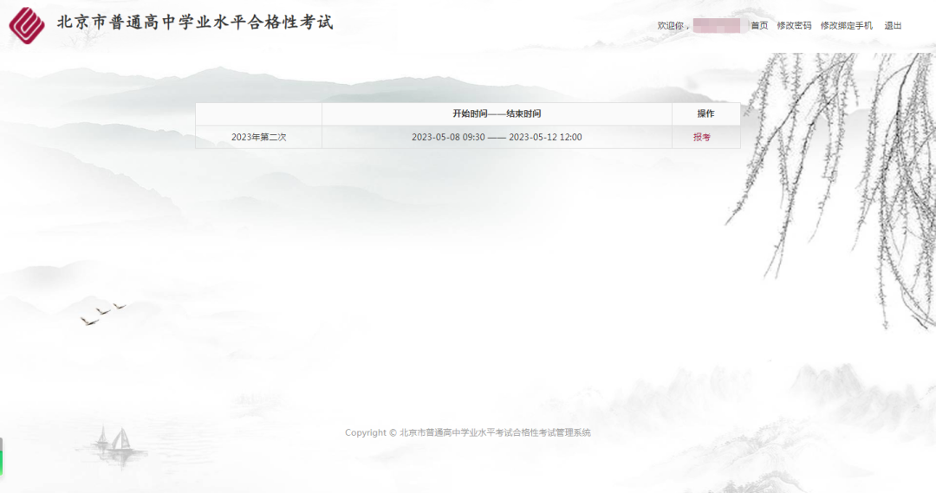Click 退出 to log out
This screenshot has height=493, width=936.
[893, 26]
